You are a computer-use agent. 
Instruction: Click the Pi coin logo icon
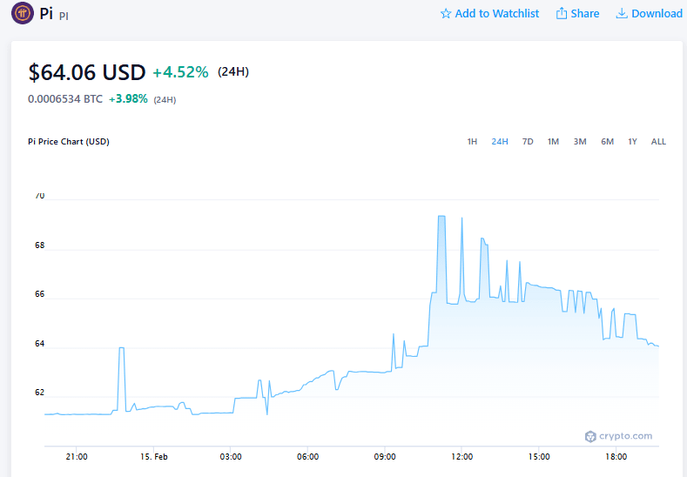click(23, 13)
